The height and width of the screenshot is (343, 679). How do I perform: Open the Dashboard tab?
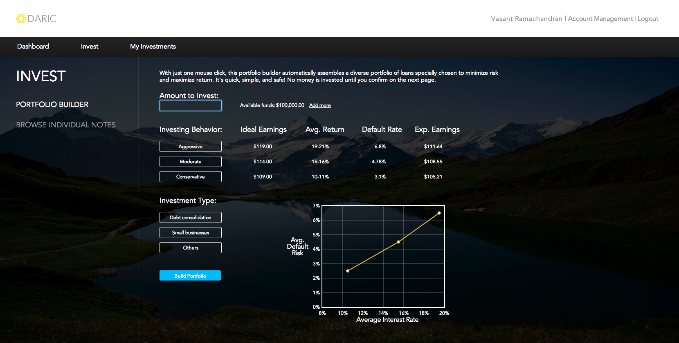point(33,47)
